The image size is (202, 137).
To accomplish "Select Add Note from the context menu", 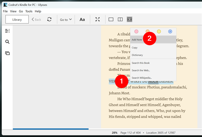I will tap(137, 40).
